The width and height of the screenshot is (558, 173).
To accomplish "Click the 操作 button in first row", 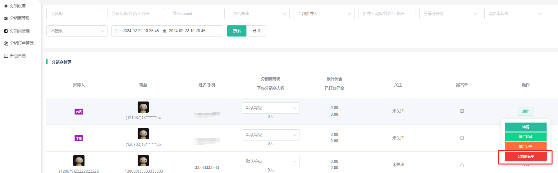I will click(x=525, y=111).
